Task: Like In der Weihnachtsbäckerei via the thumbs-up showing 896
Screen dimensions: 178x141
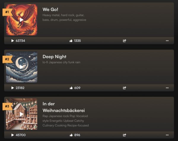Action: [71, 135]
